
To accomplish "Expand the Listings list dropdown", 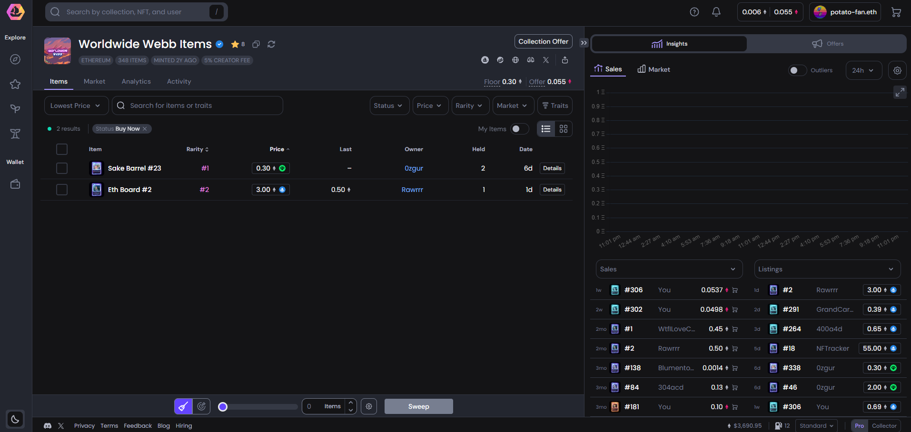I will click(827, 269).
